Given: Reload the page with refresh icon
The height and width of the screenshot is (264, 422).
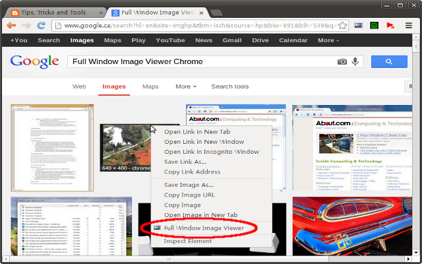Looking at the screenshot, I should coord(41,26).
